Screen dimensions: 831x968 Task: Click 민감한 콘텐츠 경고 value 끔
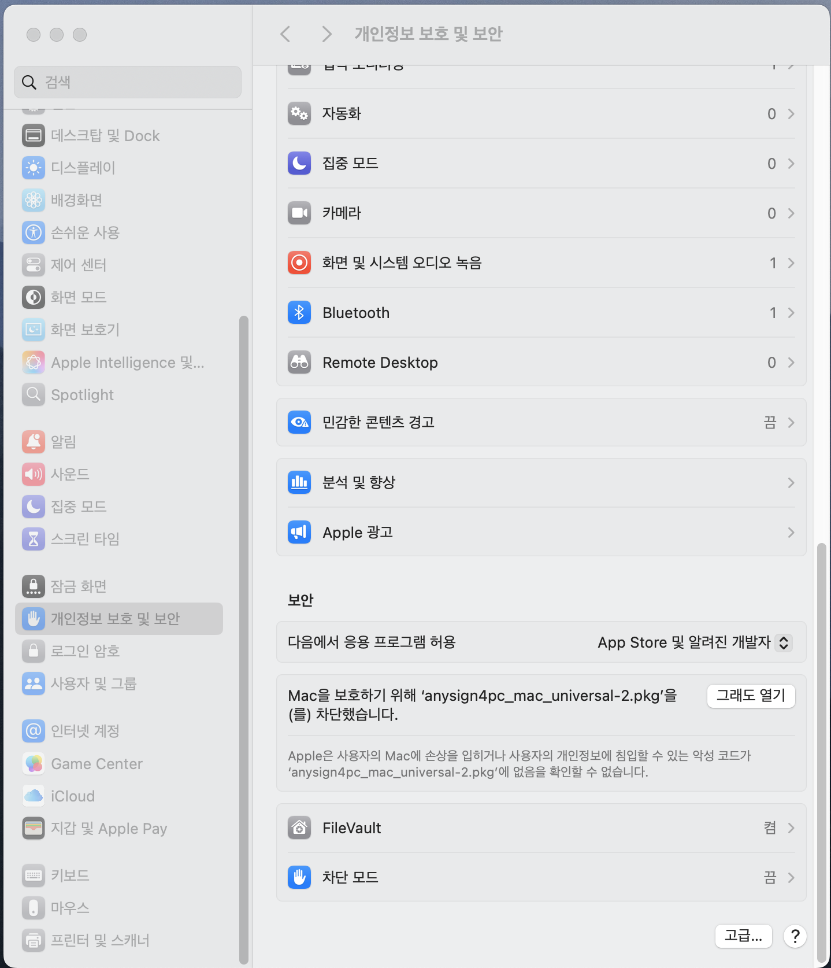tap(770, 423)
